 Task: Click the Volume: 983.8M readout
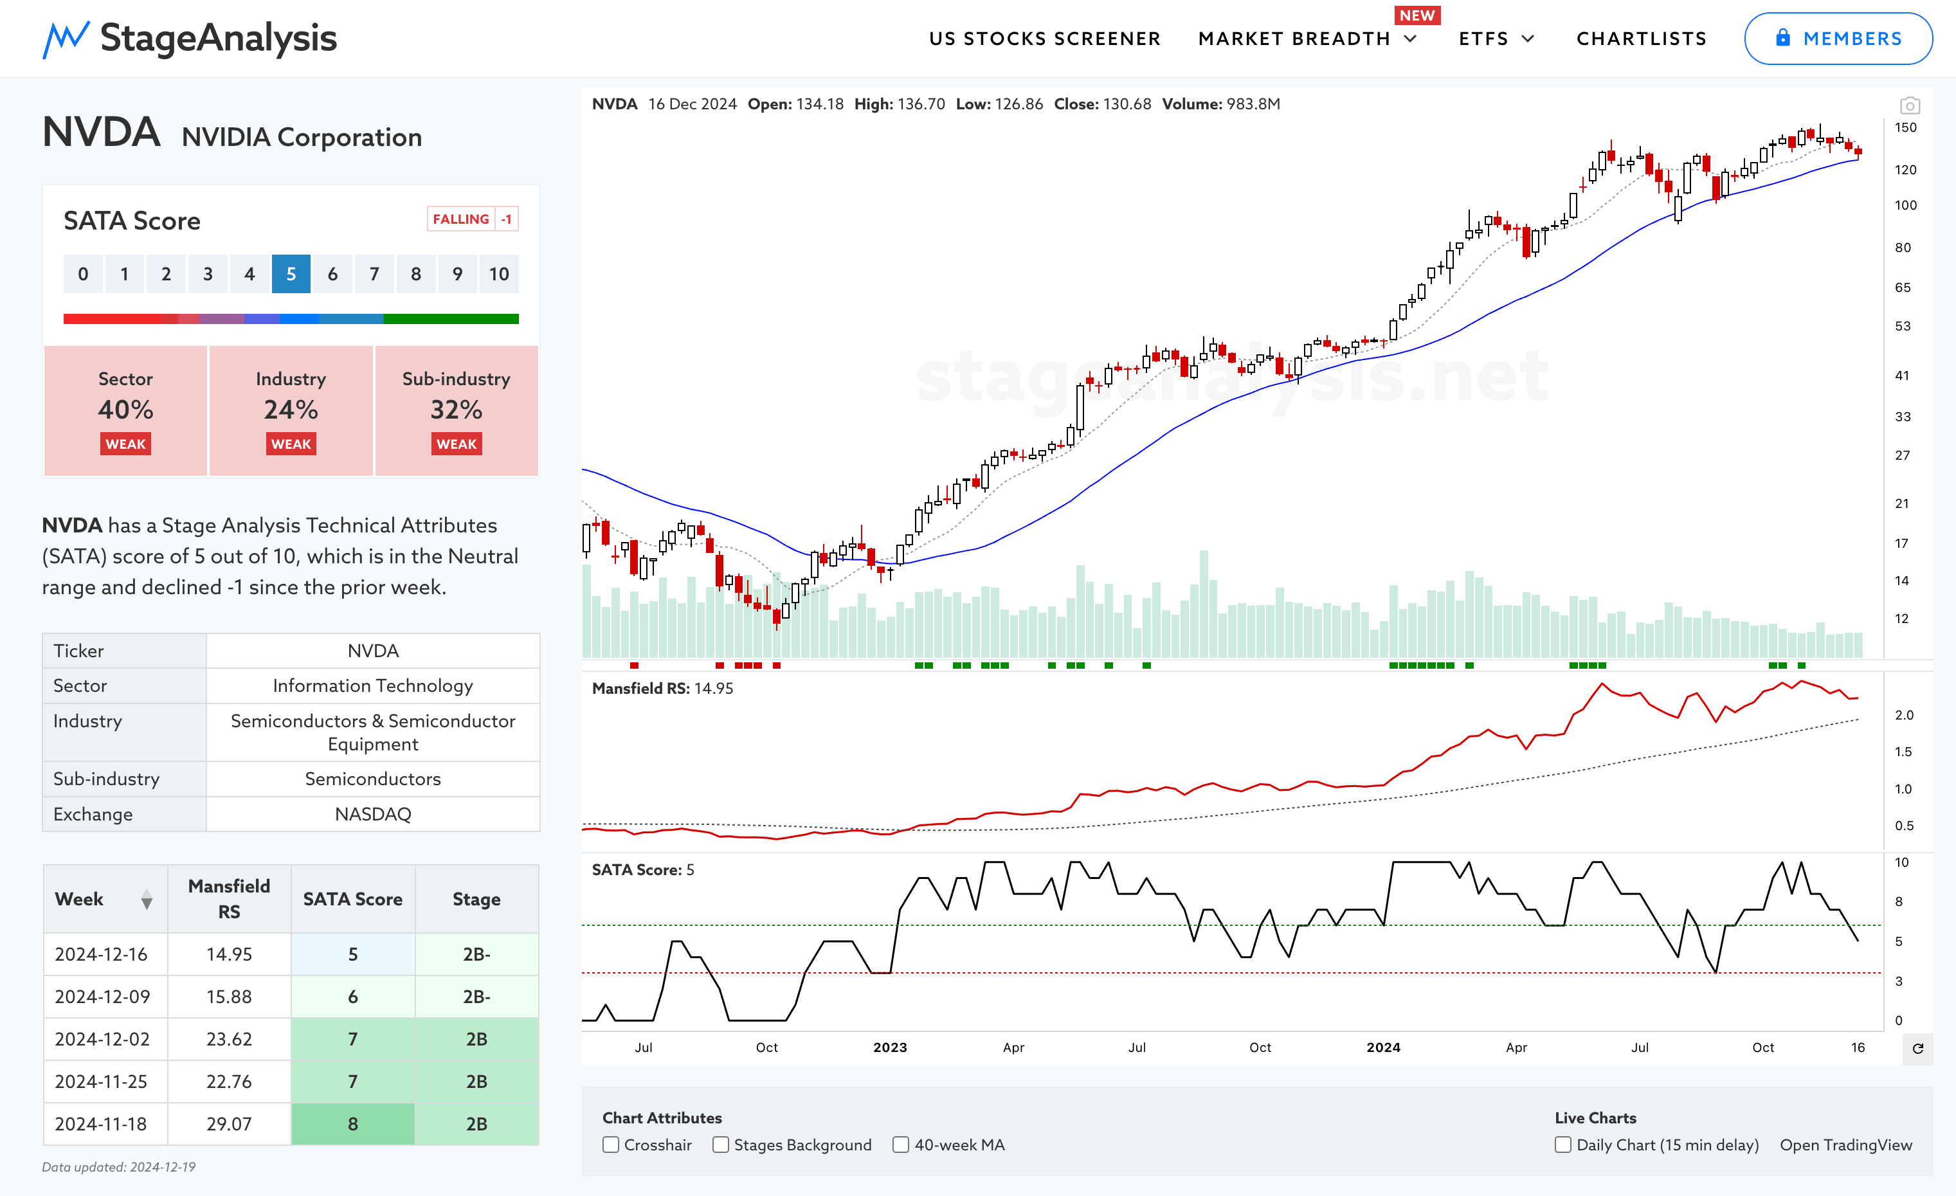1220,104
